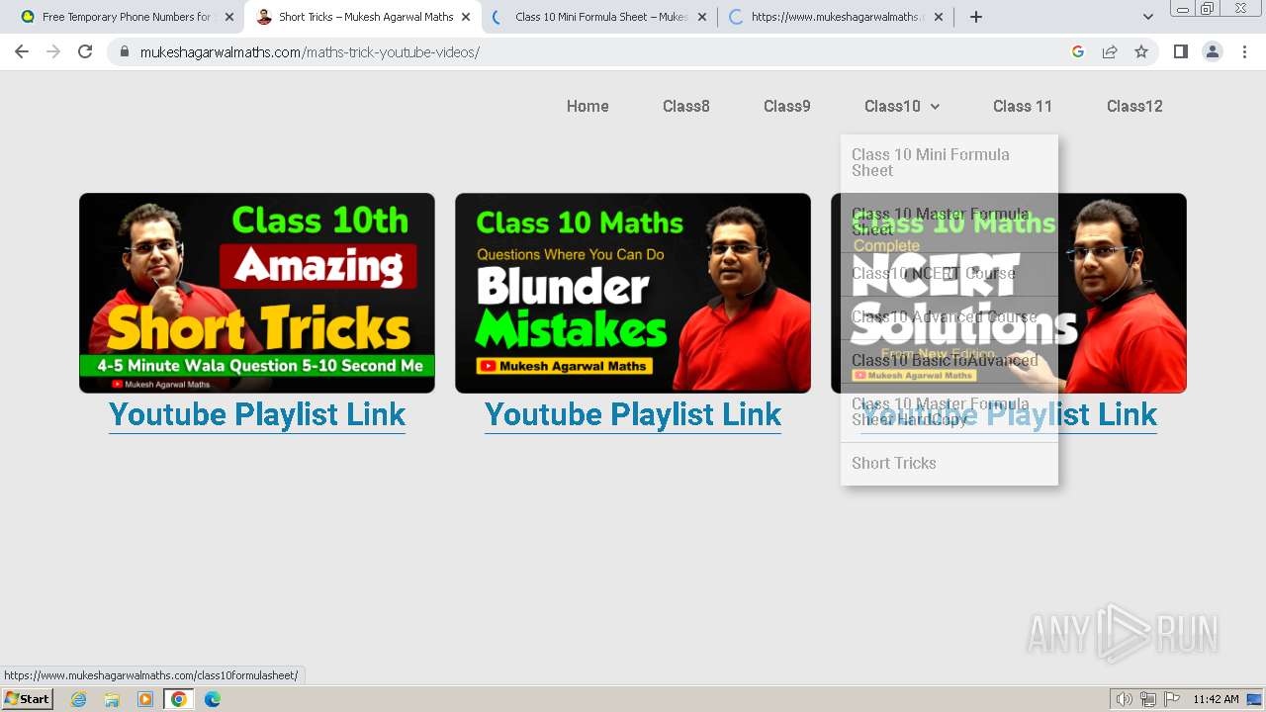This screenshot has height=712, width=1266.
Task: Open Youtube Playlist Link under Blunder Mistakes
Action: [633, 414]
